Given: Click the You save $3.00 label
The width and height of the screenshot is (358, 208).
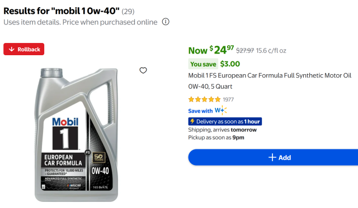Looking at the screenshot, I should coord(214,64).
